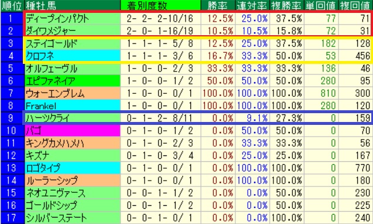The image size is (373, 224).
Task: Click rank number 13 cell
Action: (x=12, y=168)
